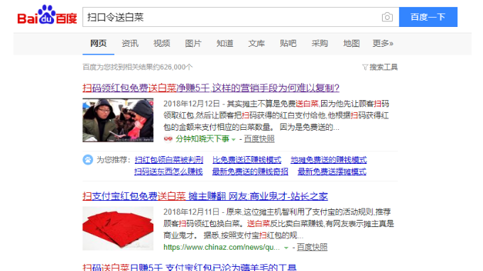Select the 视频 tab

tap(162, 43)
